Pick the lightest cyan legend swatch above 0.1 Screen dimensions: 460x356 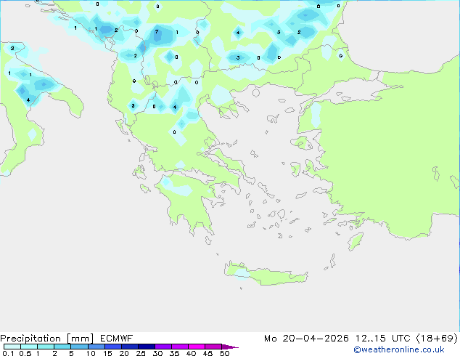(12, 347)
